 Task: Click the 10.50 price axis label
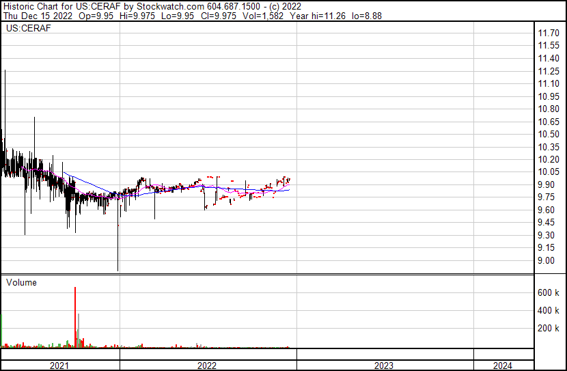coord(549,134)
